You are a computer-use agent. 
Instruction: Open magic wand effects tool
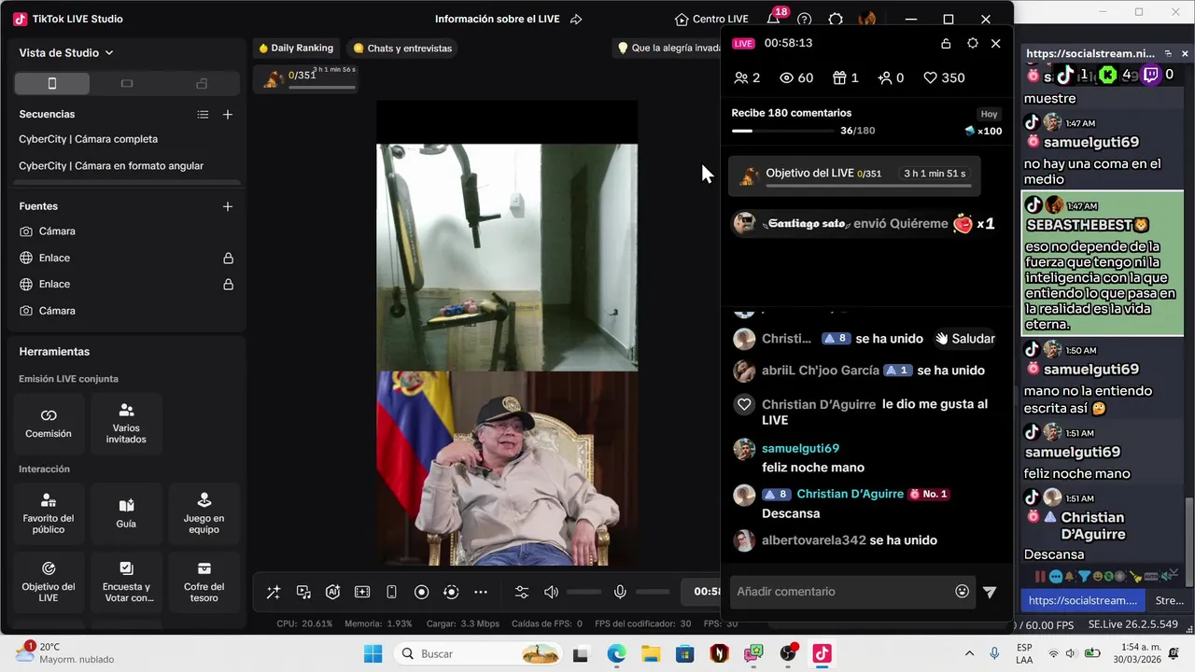(274, 592)
